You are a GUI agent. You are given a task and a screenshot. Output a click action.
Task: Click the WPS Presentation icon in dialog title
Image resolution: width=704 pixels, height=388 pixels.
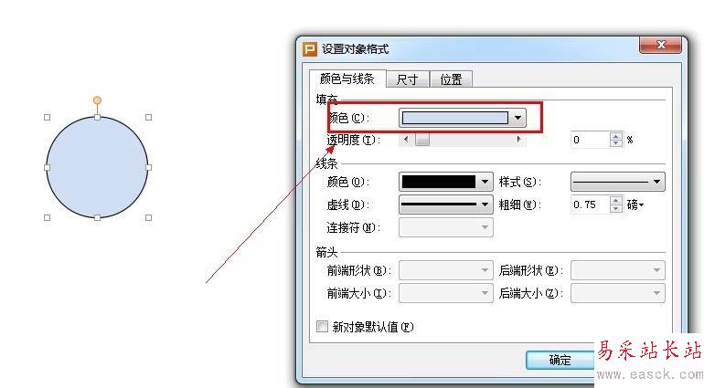(310, 49)
